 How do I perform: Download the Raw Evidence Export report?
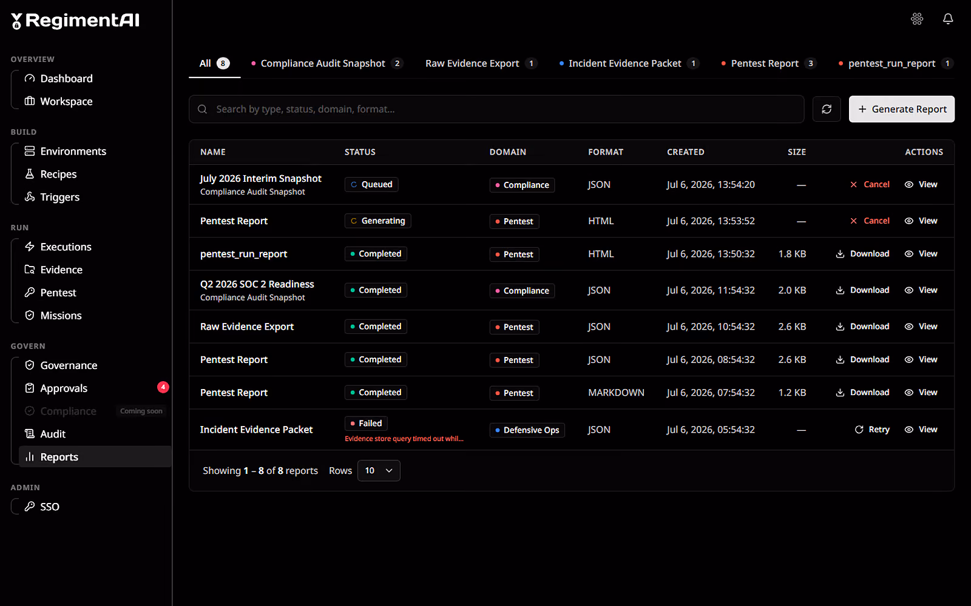(862, 327)
